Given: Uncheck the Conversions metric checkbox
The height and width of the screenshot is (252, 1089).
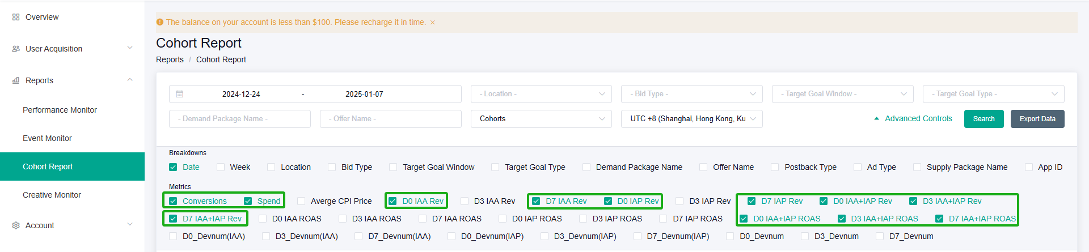Looking at the screenshot, I should [174, 201].
